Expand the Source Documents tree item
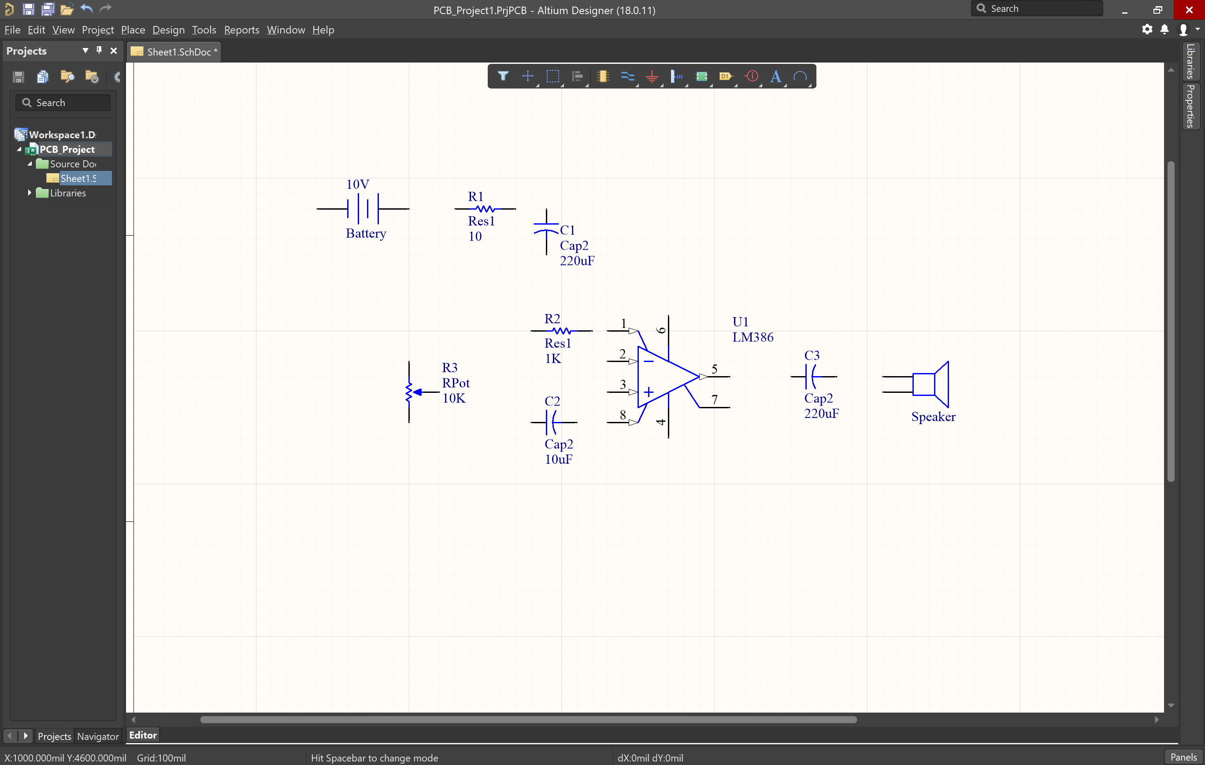The width and height of the screenshot is (1205, 765). coord(31,163)
